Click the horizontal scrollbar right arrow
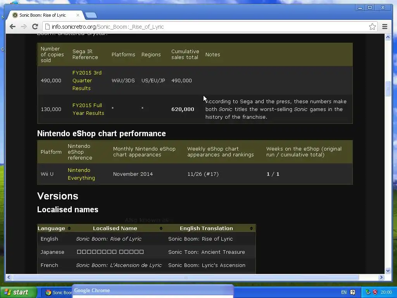The image size is (397, 298). tap(381, 277)
